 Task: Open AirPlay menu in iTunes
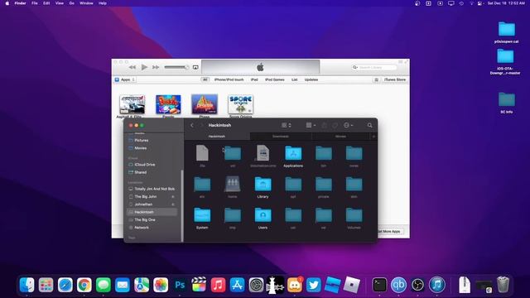195,67
